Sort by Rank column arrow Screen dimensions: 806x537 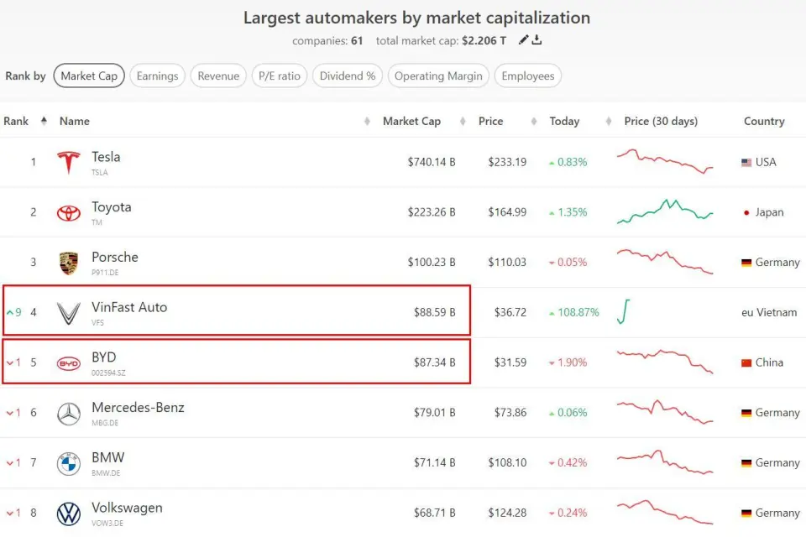pyautogui.click(x=44, y=121)
